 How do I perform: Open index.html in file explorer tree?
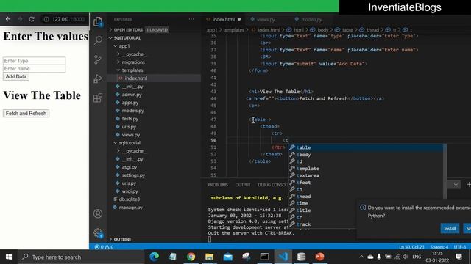point(135,78)
